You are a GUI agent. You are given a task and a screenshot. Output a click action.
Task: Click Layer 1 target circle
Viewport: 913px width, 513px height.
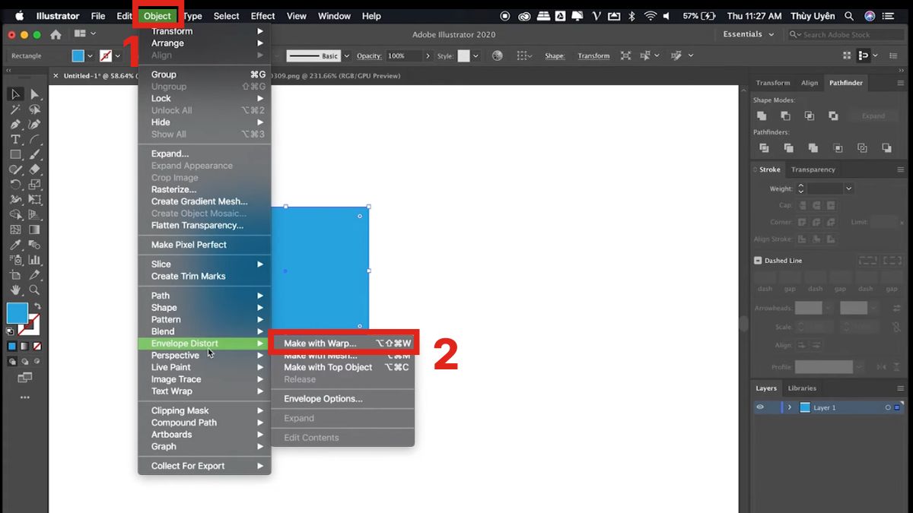(887, 408)
